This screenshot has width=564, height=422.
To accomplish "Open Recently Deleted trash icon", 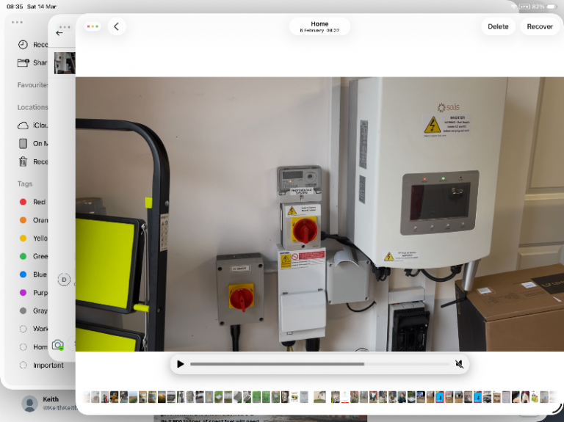I will [23, 162].
